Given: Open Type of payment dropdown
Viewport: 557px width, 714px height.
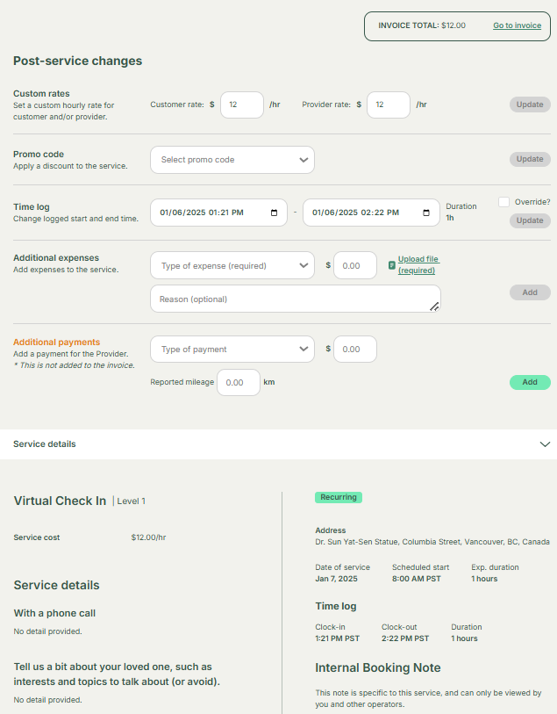Looking at the screenshot, I should coord(232,349).
